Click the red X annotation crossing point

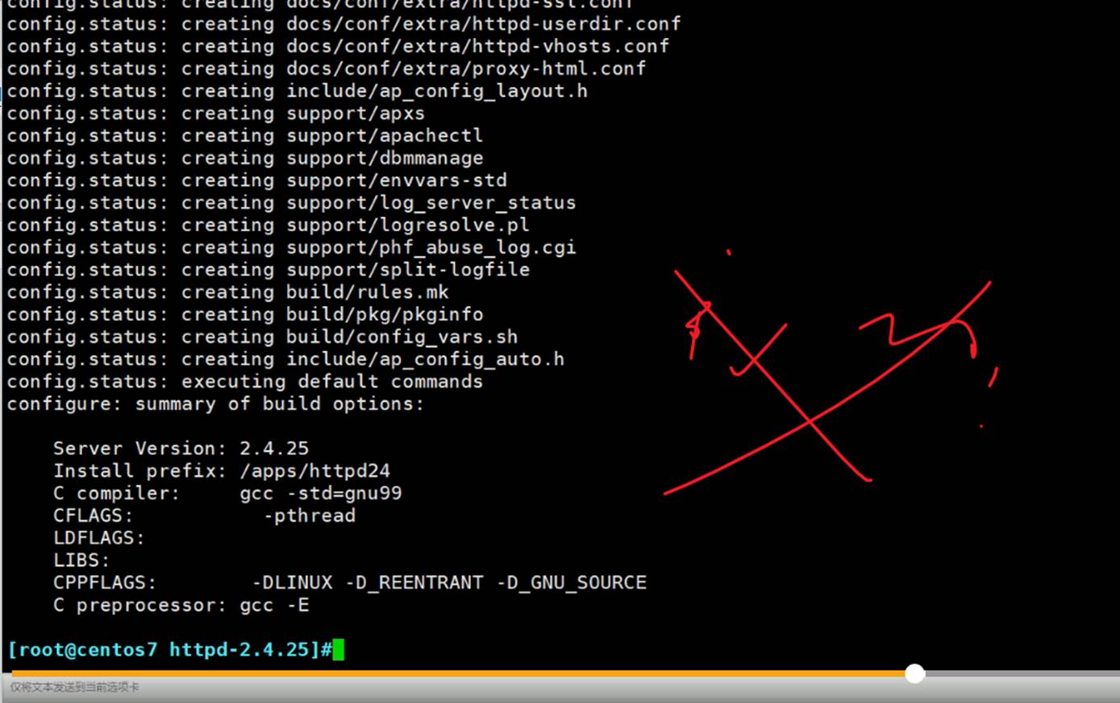click(x=810, y=420)
